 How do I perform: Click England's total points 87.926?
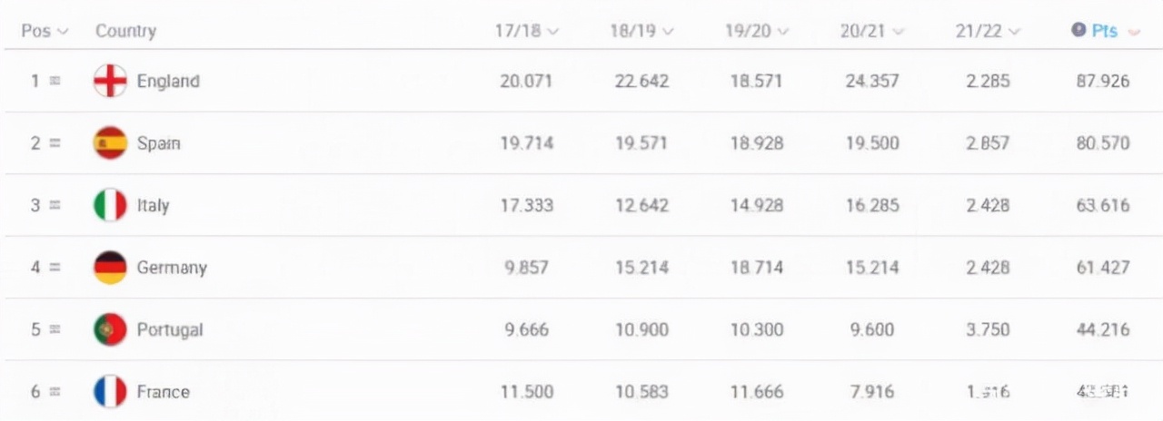(x=1102, y=81)
